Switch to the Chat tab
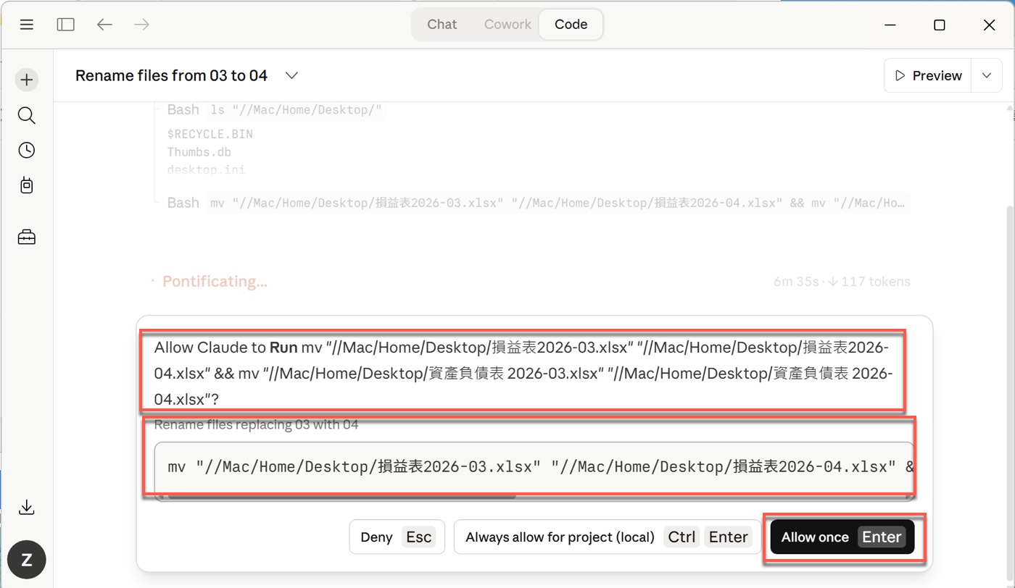Image resolution: width=1015 pixels, height=588 pixels. [442, 24]
